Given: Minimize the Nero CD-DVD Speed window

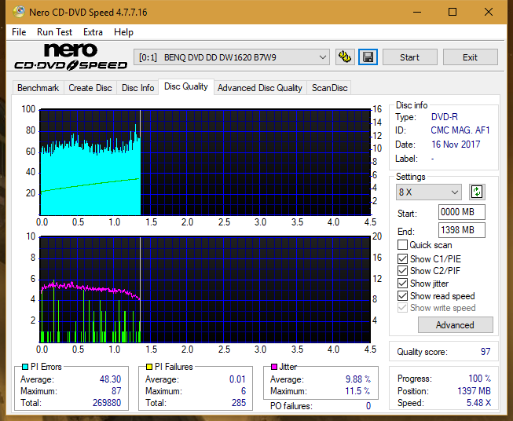Looking at the screenshot, I should pos(417,12).
